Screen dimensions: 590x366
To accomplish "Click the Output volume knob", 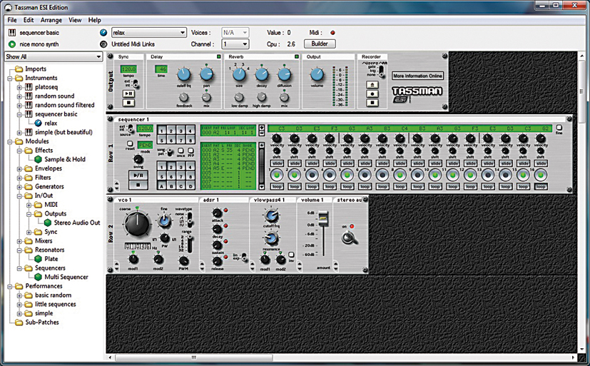I will coord(317,75).
